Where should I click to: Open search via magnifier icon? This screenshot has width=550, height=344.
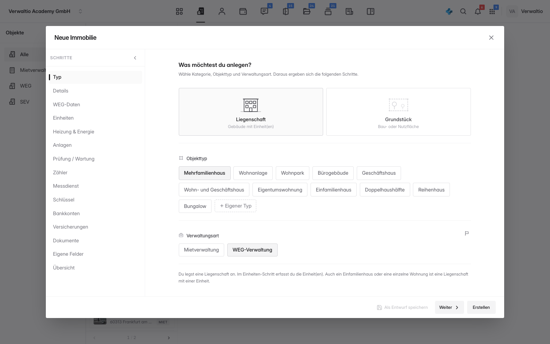pos(463,11)
